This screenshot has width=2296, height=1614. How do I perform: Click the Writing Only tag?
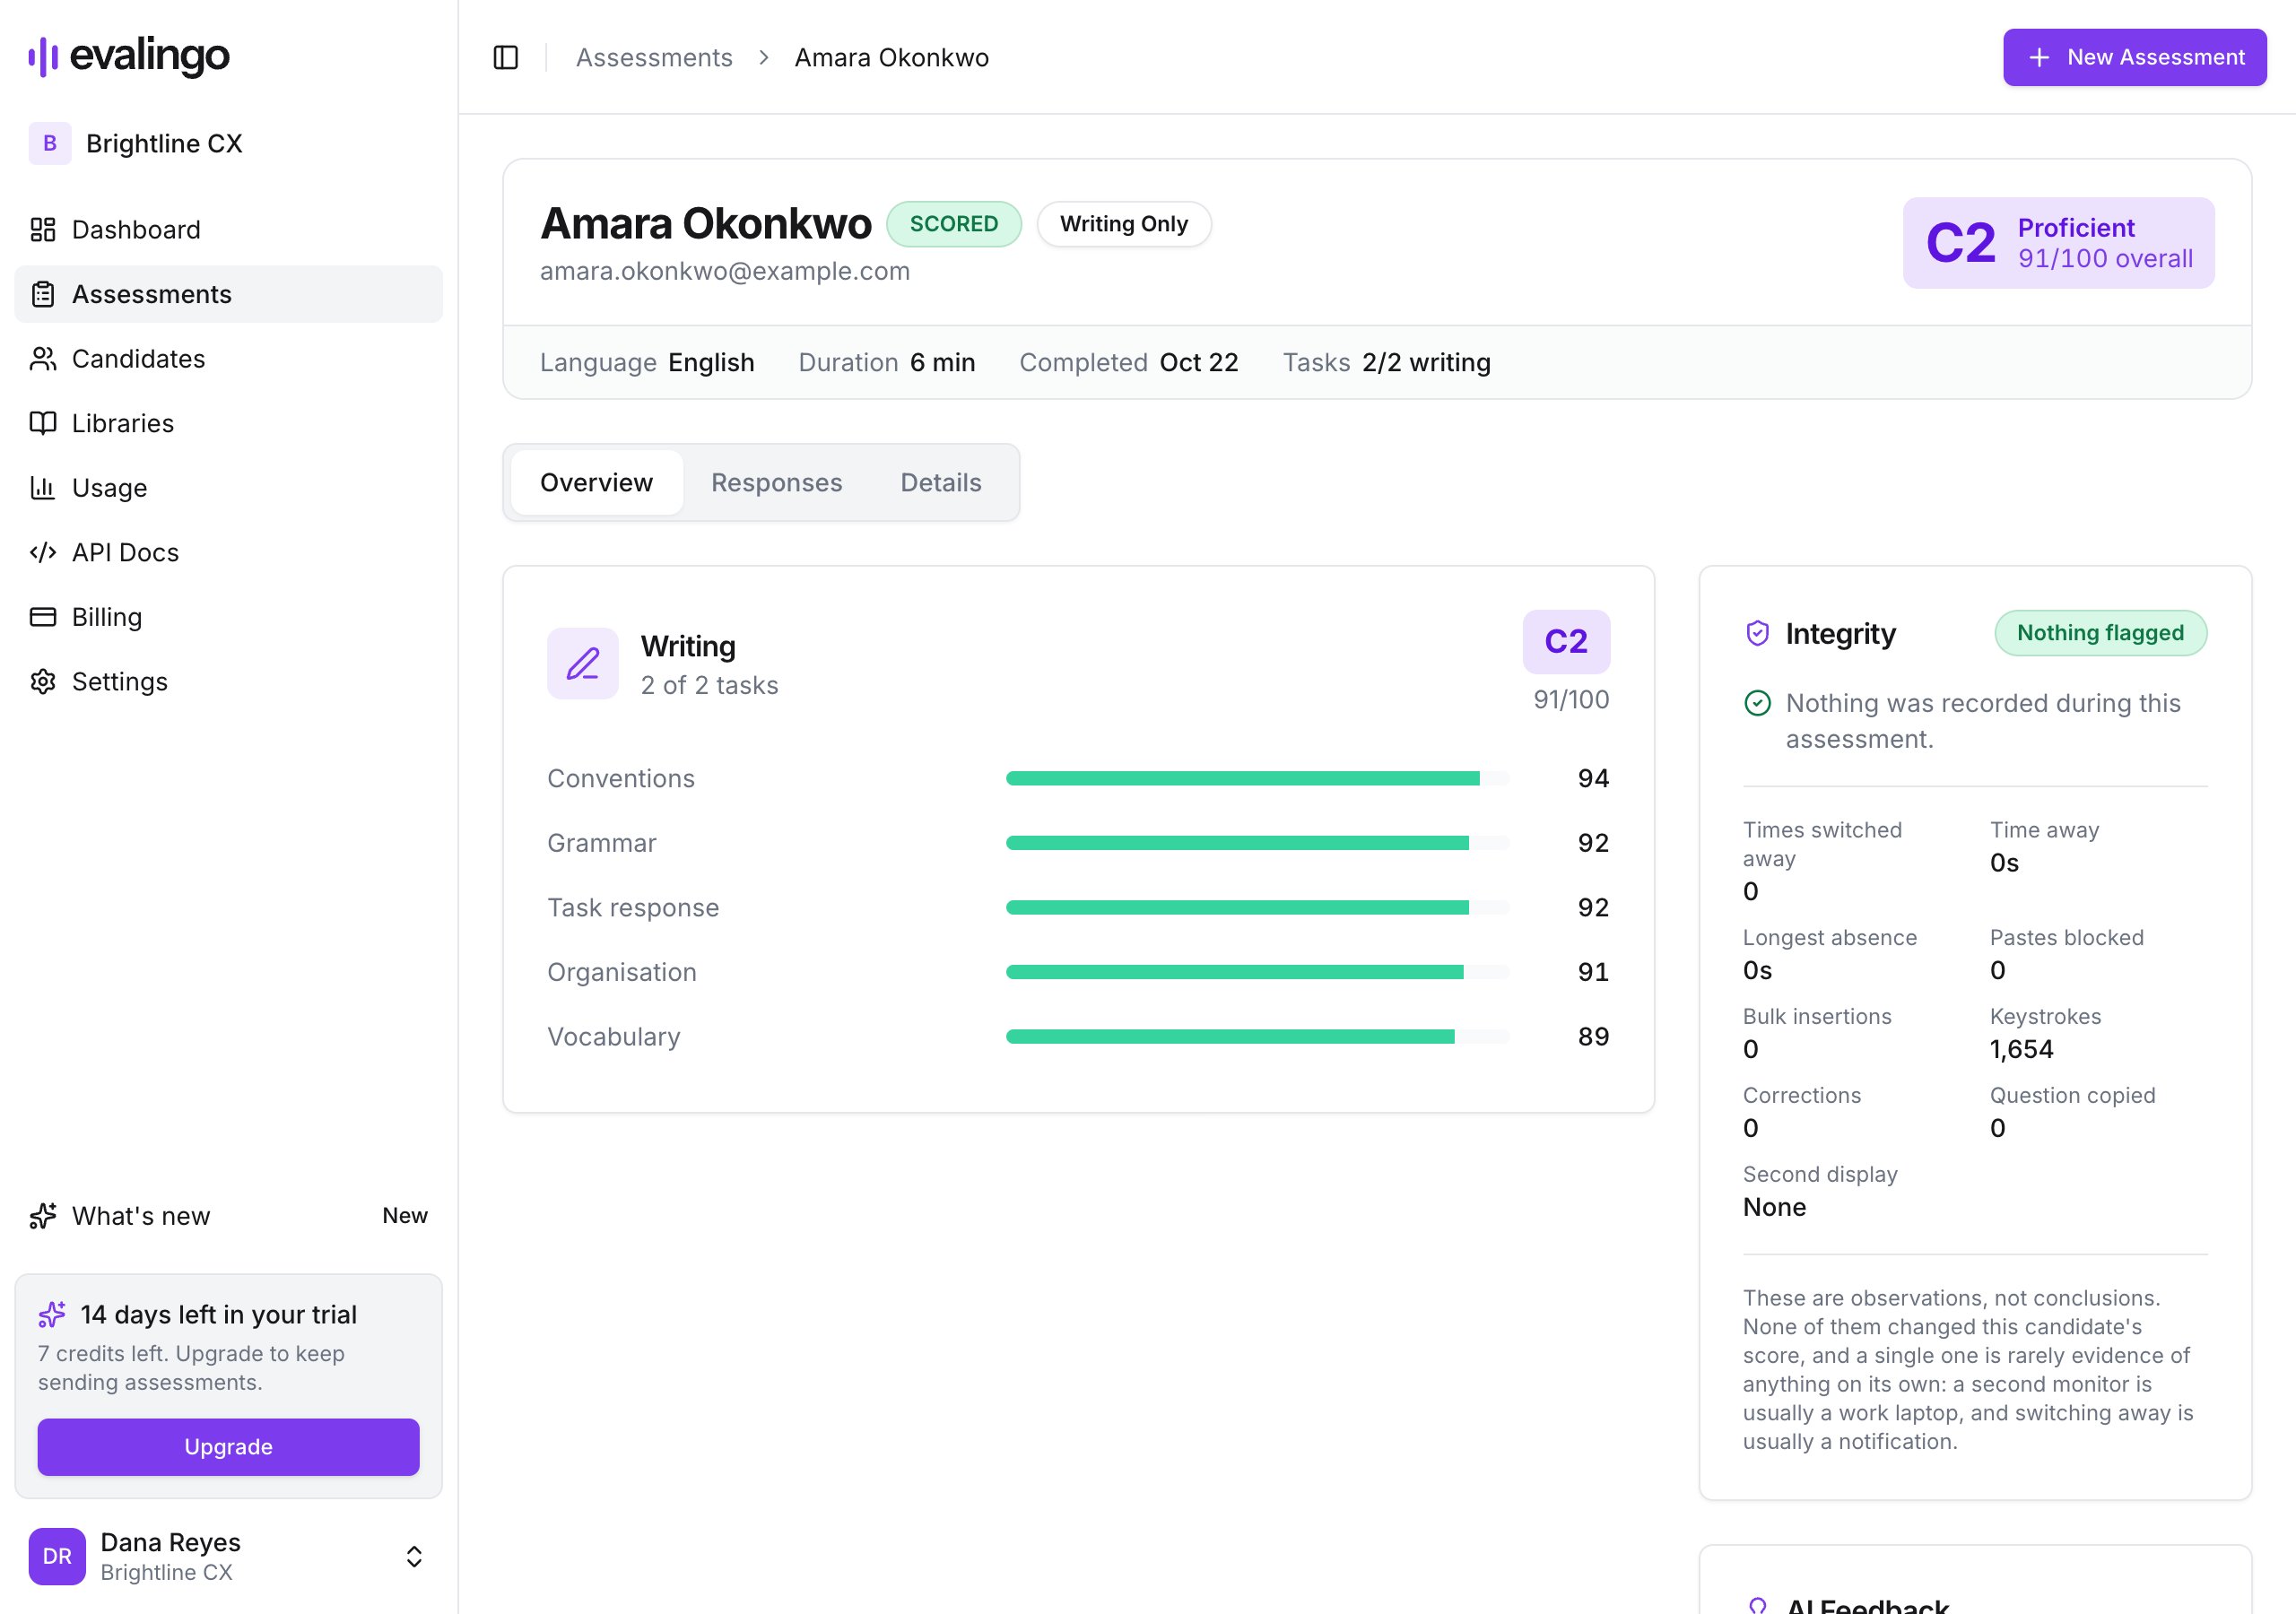tap(1124, 224)
